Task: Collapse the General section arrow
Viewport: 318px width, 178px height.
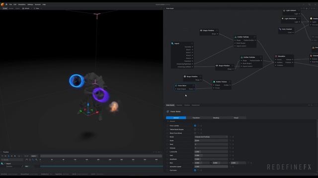Action: pos(168,121)
